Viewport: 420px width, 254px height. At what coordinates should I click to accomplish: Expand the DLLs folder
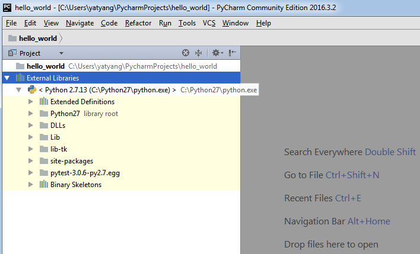30,125
